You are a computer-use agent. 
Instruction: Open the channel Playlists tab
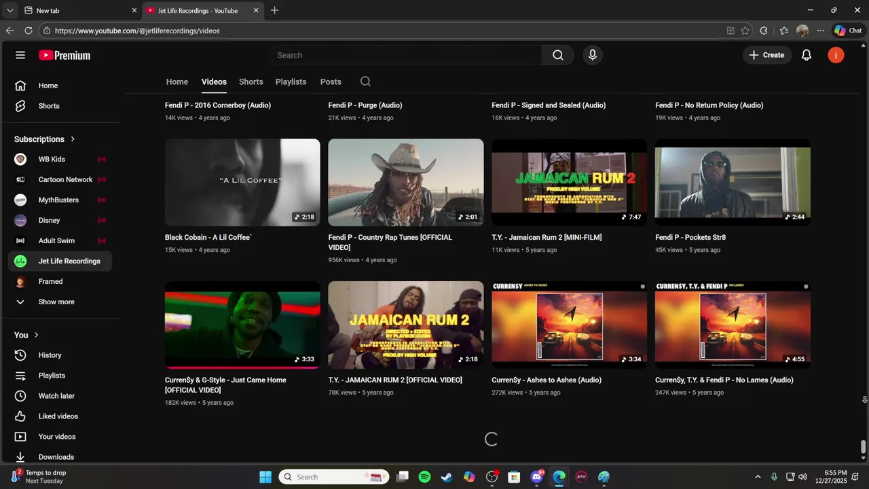pyautogui.click(x=291, y=81)
